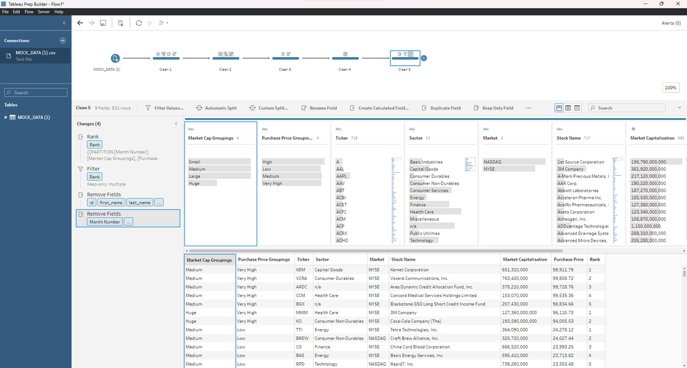Undo using the back arrow icon
This screenshot has width=687, height=368.
[x=80, y=23]
